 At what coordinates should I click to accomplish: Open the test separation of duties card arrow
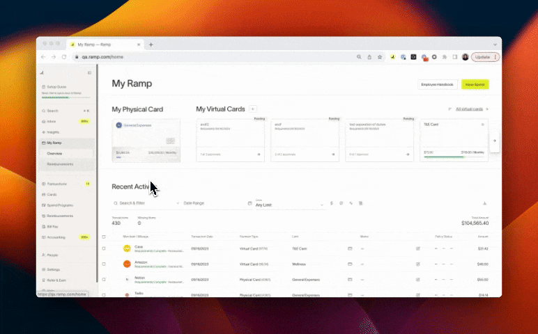408,154
